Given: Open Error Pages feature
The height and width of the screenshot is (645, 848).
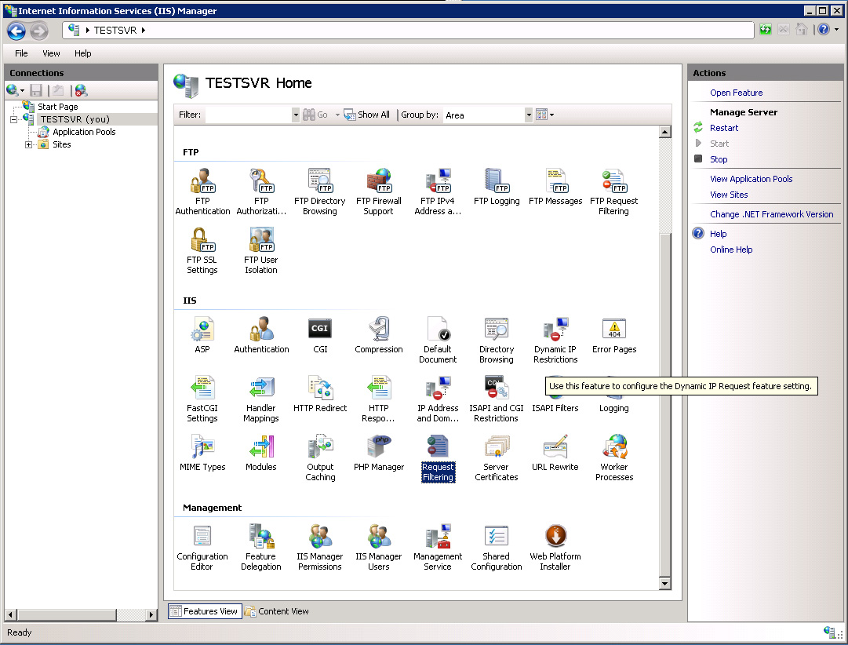Looking at the screenshot, I should click(x=613, y=335).
